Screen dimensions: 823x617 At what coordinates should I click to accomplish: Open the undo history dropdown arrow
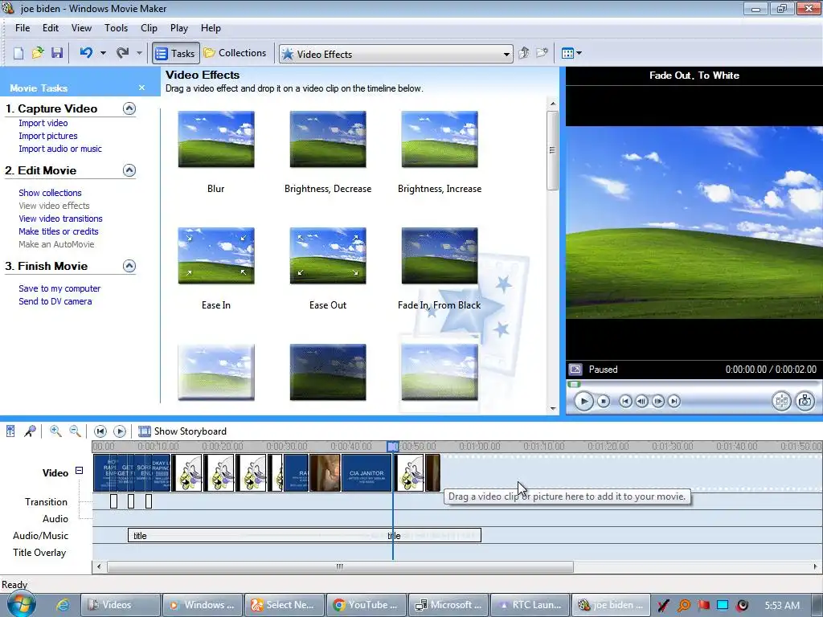point(103,53)
